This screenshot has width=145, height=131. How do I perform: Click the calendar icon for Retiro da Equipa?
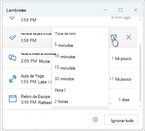(13, 99)
